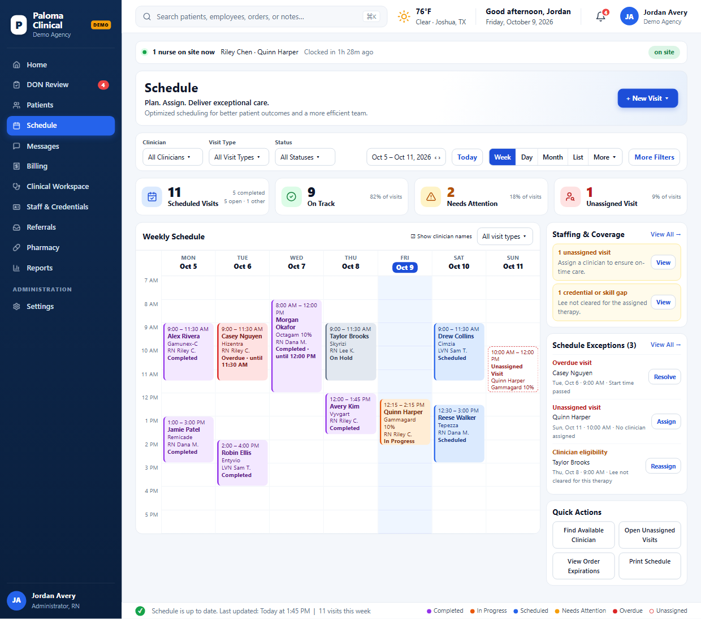Open Morgan Okafor Octagam visit card
This screenshot has width=701, height=619.
297,346
